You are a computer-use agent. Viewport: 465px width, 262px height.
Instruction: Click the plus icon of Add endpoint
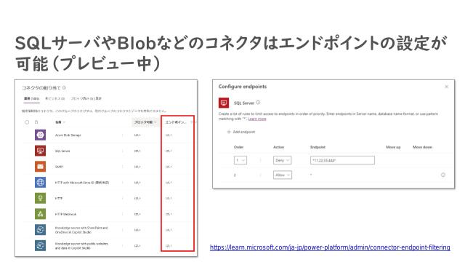pos(229,132)
